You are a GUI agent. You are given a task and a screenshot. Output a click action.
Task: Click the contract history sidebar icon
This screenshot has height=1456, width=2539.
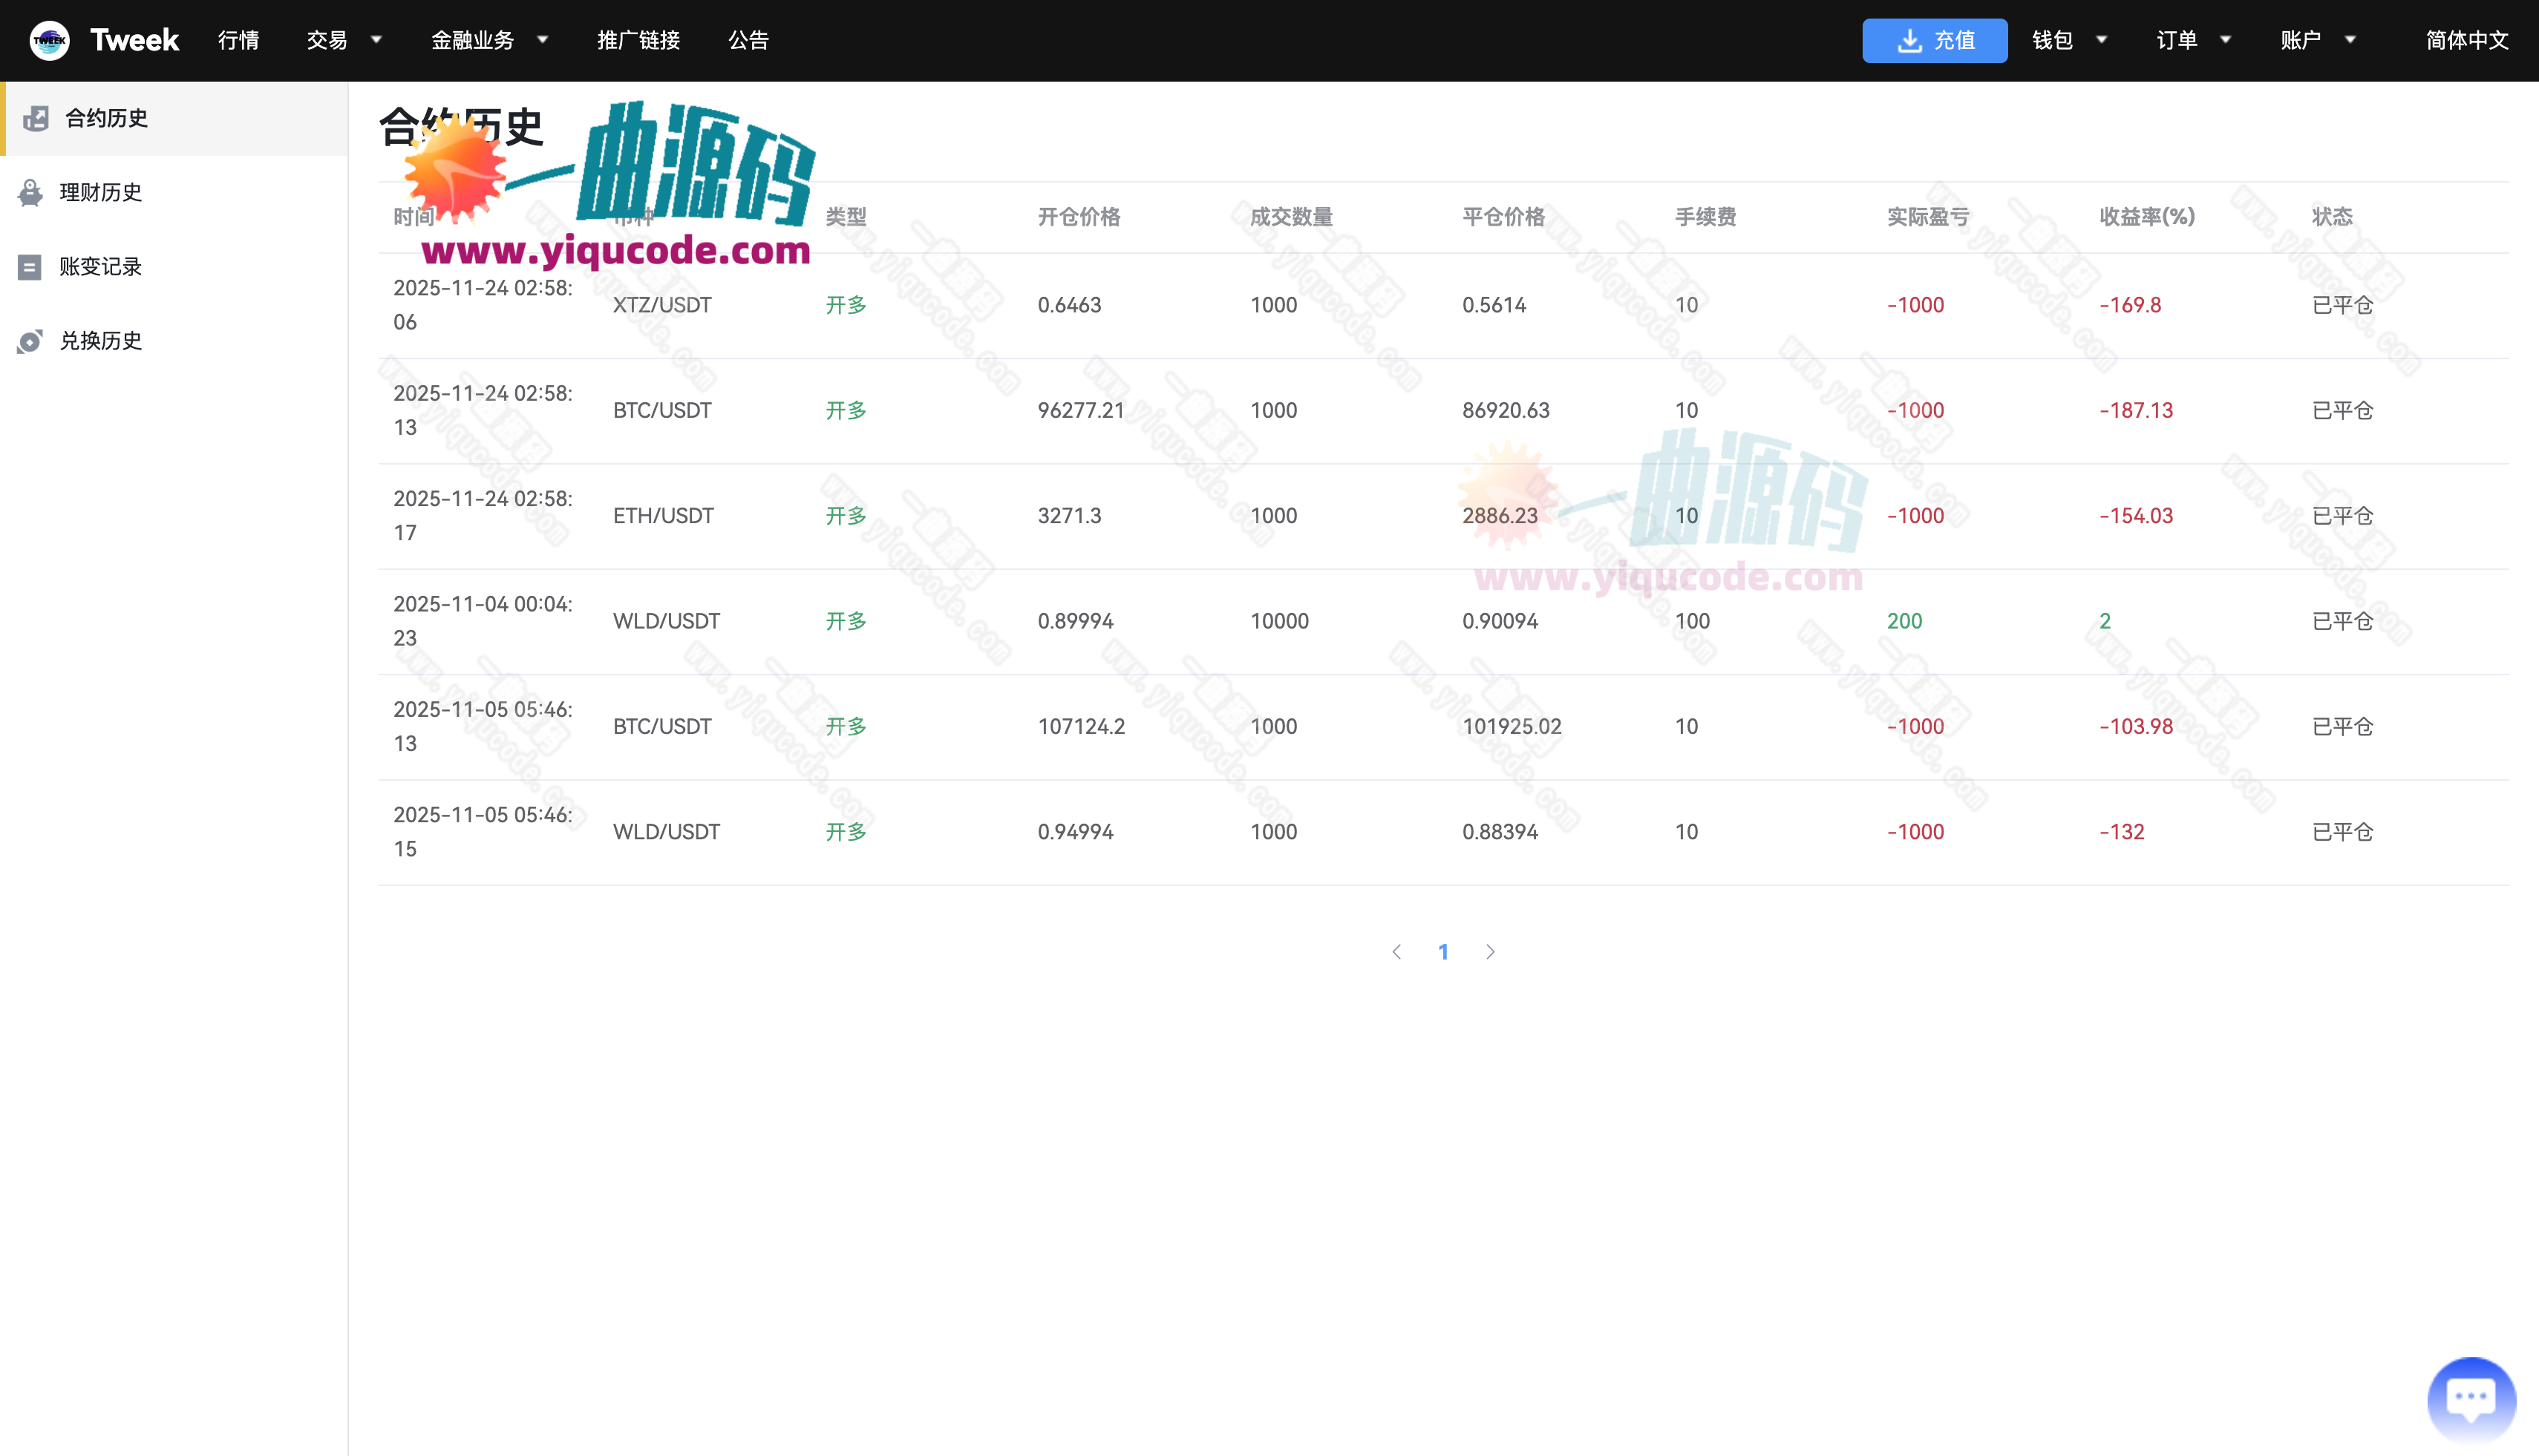pos(36,118)
